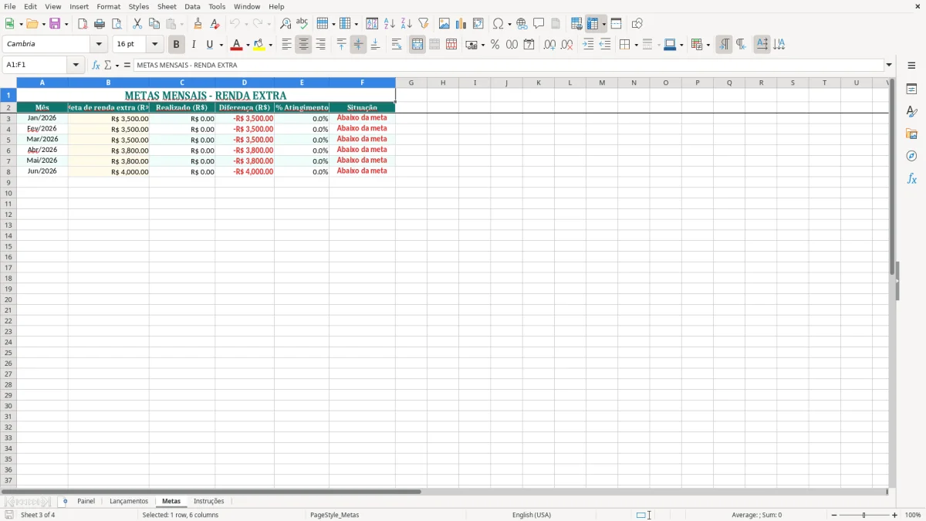Click the Save document icon
The height and width of the screenshot is (521, 926).
coord(55,24)
